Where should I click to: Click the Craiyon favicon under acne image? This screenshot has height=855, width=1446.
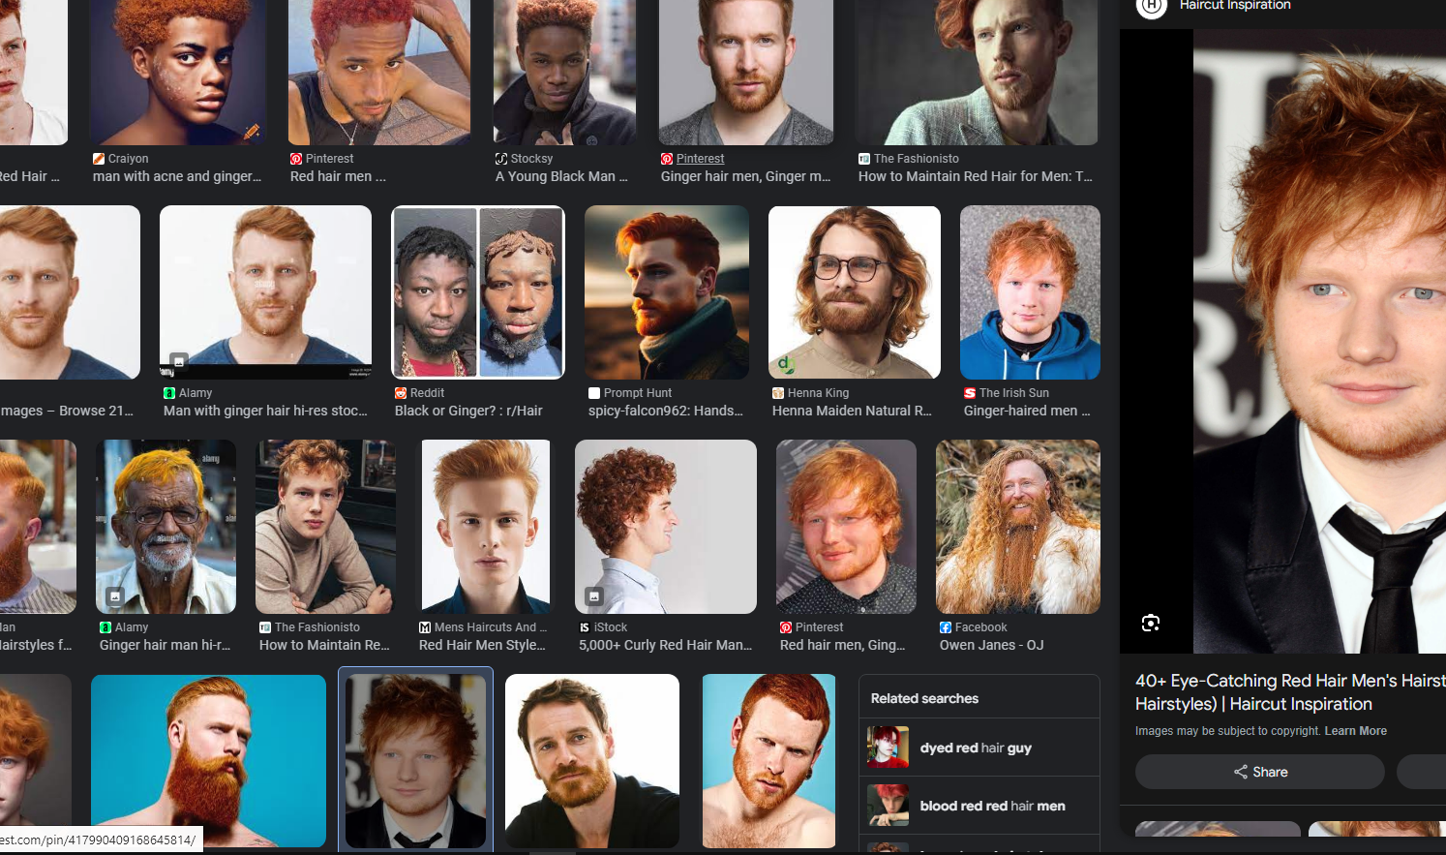click(x=99, y=159)
